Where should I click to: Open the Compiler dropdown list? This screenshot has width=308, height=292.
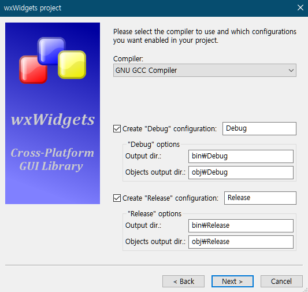point(205,70)
